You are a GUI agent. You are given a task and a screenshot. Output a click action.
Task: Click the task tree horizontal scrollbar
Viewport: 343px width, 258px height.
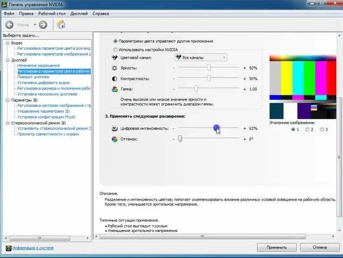[40, 238]
